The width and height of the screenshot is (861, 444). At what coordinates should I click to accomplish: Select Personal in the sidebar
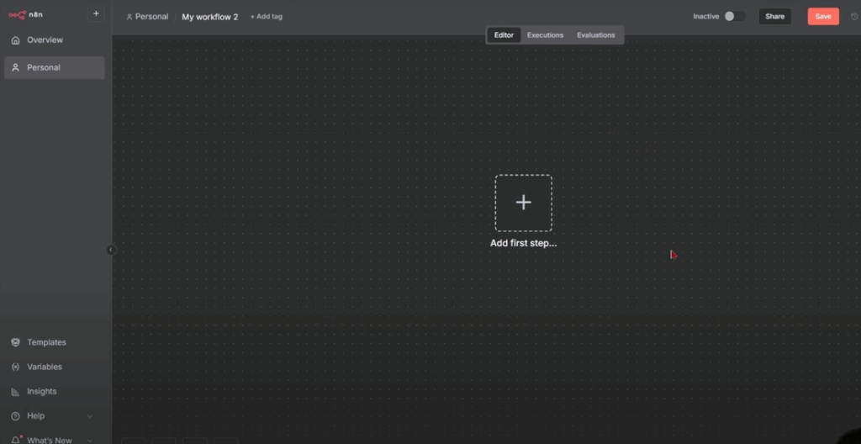55,67
